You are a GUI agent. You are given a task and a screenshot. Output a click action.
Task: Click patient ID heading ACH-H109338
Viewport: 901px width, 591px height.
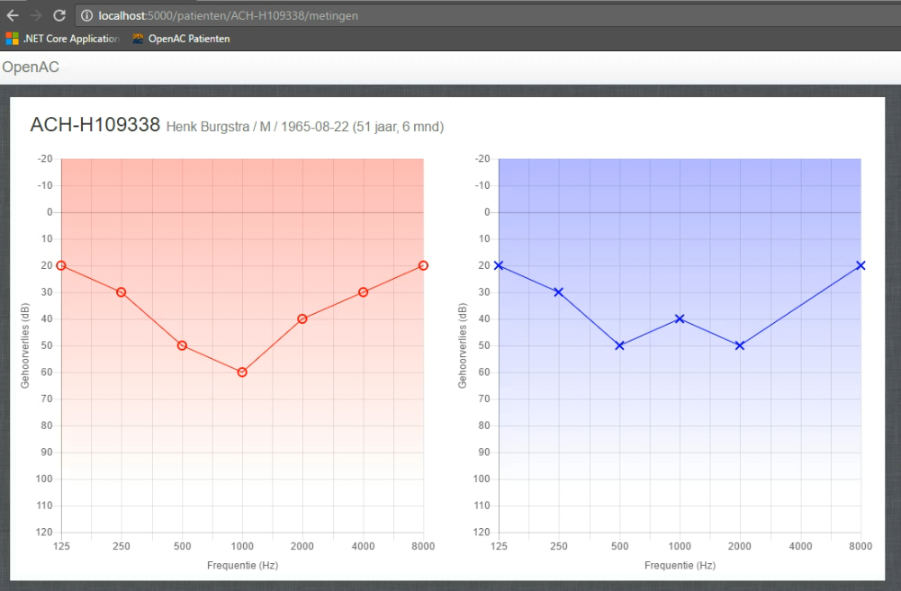[x=95, y=125]
